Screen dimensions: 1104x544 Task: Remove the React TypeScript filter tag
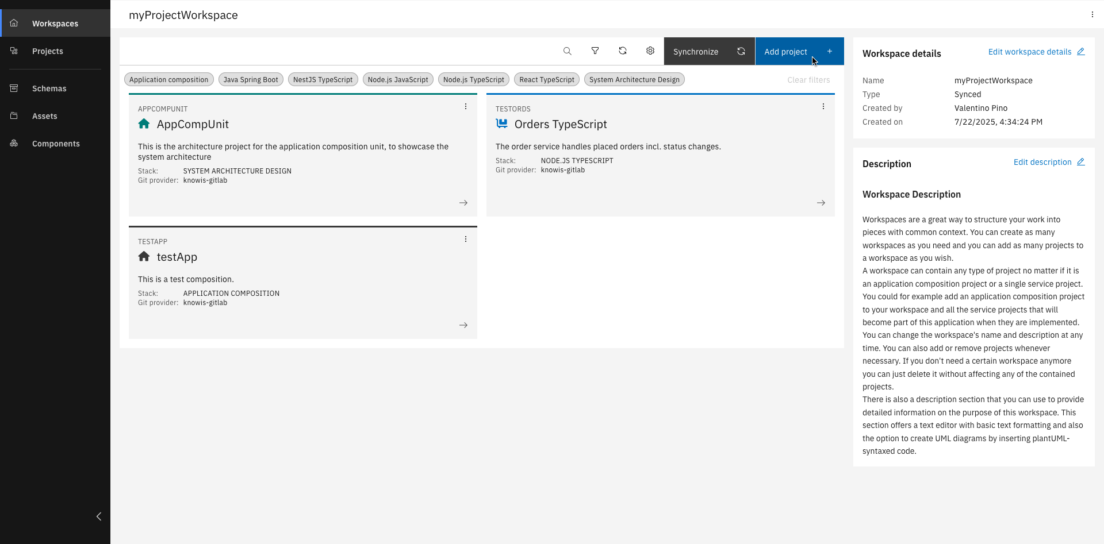click(546, 79)
